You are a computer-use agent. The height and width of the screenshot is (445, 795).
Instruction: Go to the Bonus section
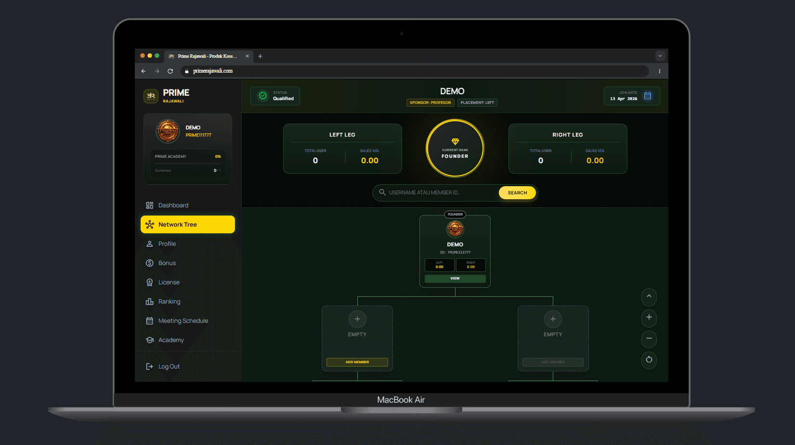click(x=187, y=263)
